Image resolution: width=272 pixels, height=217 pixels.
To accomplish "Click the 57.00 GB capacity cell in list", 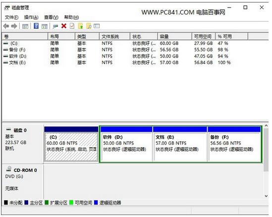I will click(x=169, y=62).
